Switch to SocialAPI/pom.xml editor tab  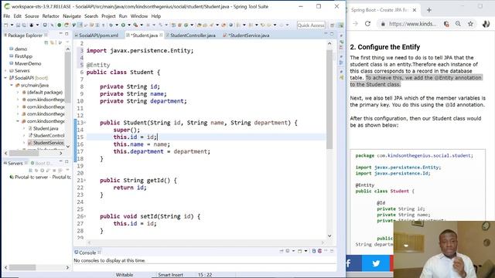pyautogui.click(x=97, y=36)
